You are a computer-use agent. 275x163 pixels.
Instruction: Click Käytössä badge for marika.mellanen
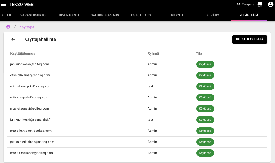205,153
